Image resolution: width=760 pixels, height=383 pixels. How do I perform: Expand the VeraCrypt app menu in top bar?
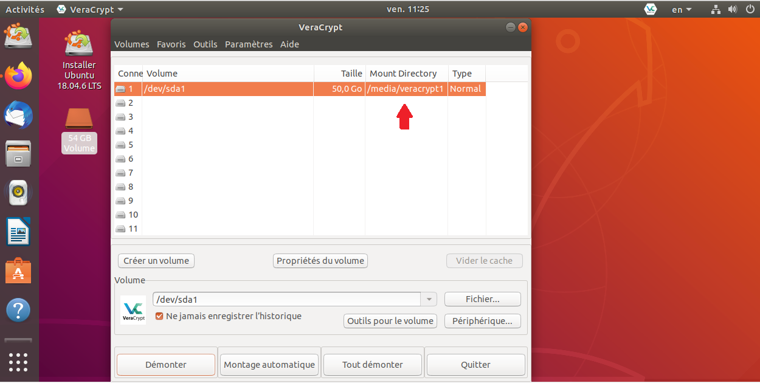tap(89, 9)
